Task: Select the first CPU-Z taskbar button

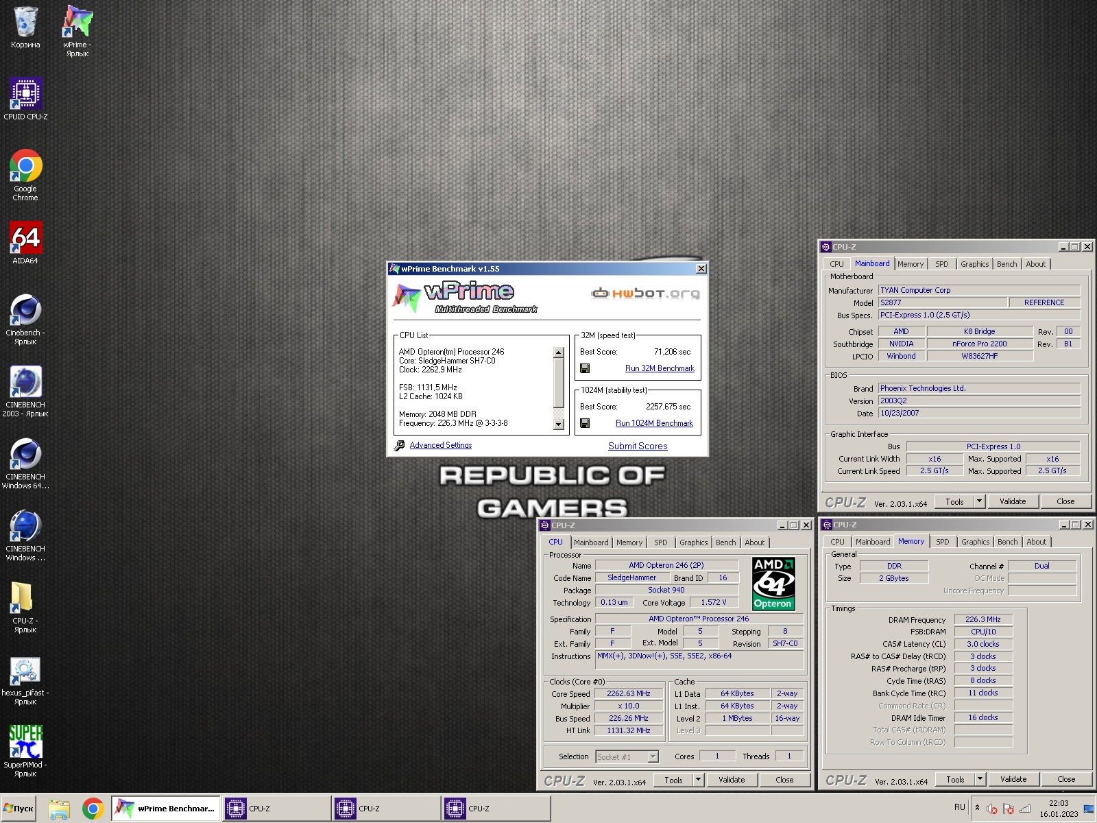Action: pyautogui.click(x=276, y=809)
